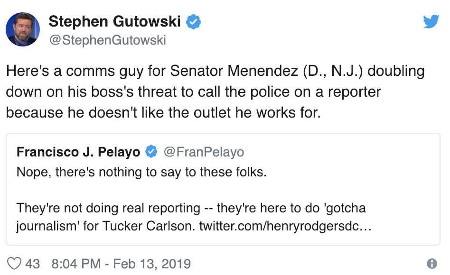
Task: Click the 43 likes count
Action: tap(32, 264)
